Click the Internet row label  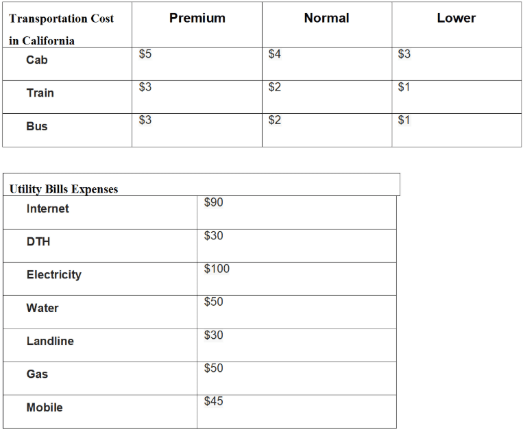pos(47,208)
